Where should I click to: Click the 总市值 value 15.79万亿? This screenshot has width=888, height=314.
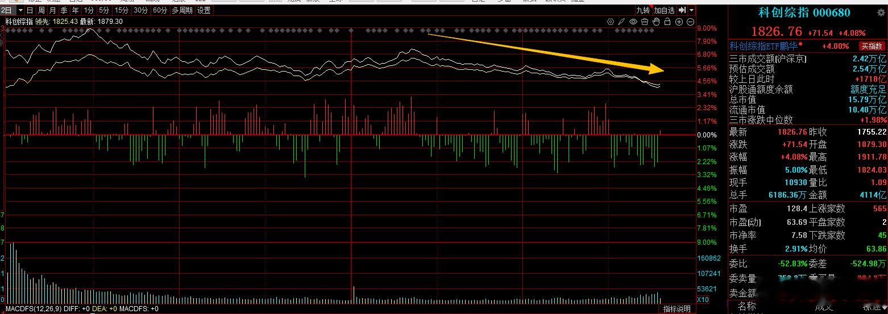(867, 99)
